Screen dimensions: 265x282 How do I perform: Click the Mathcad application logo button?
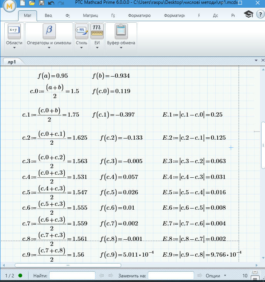(9, 7)
